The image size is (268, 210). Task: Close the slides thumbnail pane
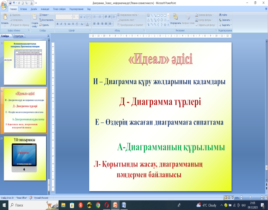click(48, 36)
